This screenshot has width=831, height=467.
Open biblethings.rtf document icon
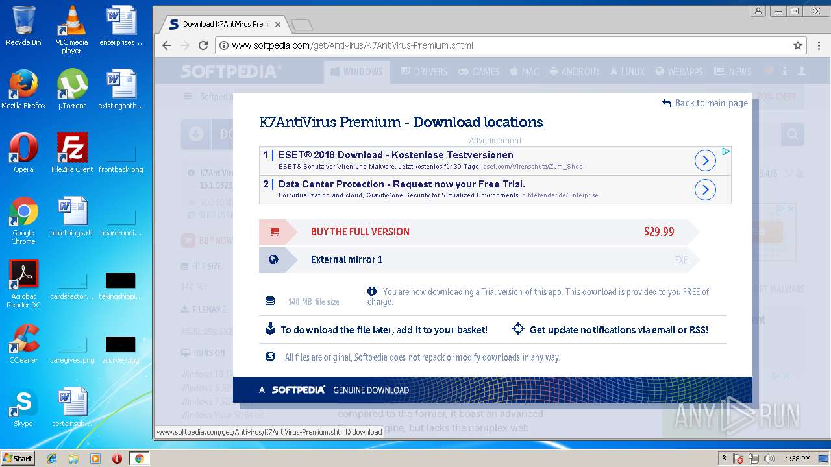(72, 217)
